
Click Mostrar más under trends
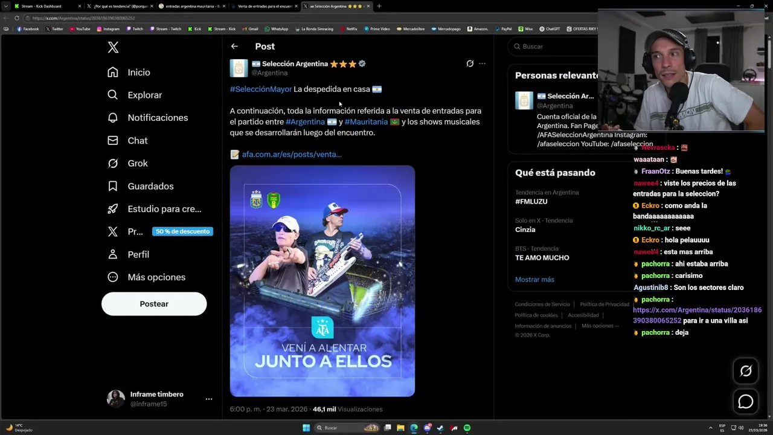click(x=534, y=280)
